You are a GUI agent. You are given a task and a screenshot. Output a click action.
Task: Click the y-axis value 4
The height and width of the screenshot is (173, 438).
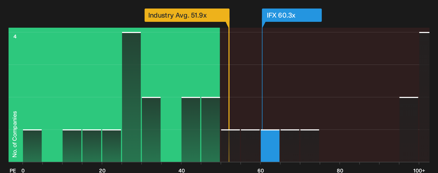coord(15,36)
